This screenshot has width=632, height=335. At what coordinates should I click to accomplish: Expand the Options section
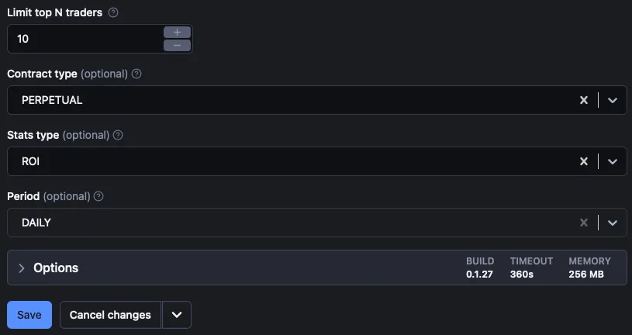[317, 268]
